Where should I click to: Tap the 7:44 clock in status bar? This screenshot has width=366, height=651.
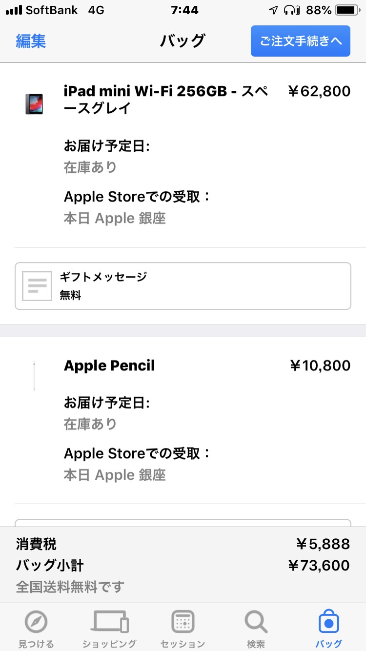pos(184,10)
